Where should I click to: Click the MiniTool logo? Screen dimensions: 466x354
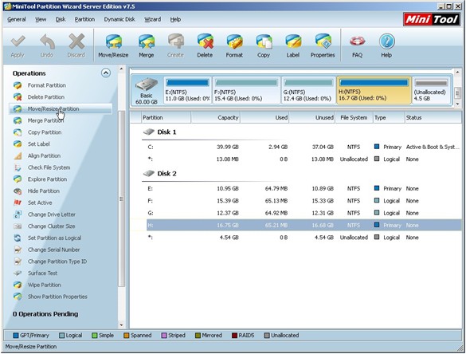point(432,20)
